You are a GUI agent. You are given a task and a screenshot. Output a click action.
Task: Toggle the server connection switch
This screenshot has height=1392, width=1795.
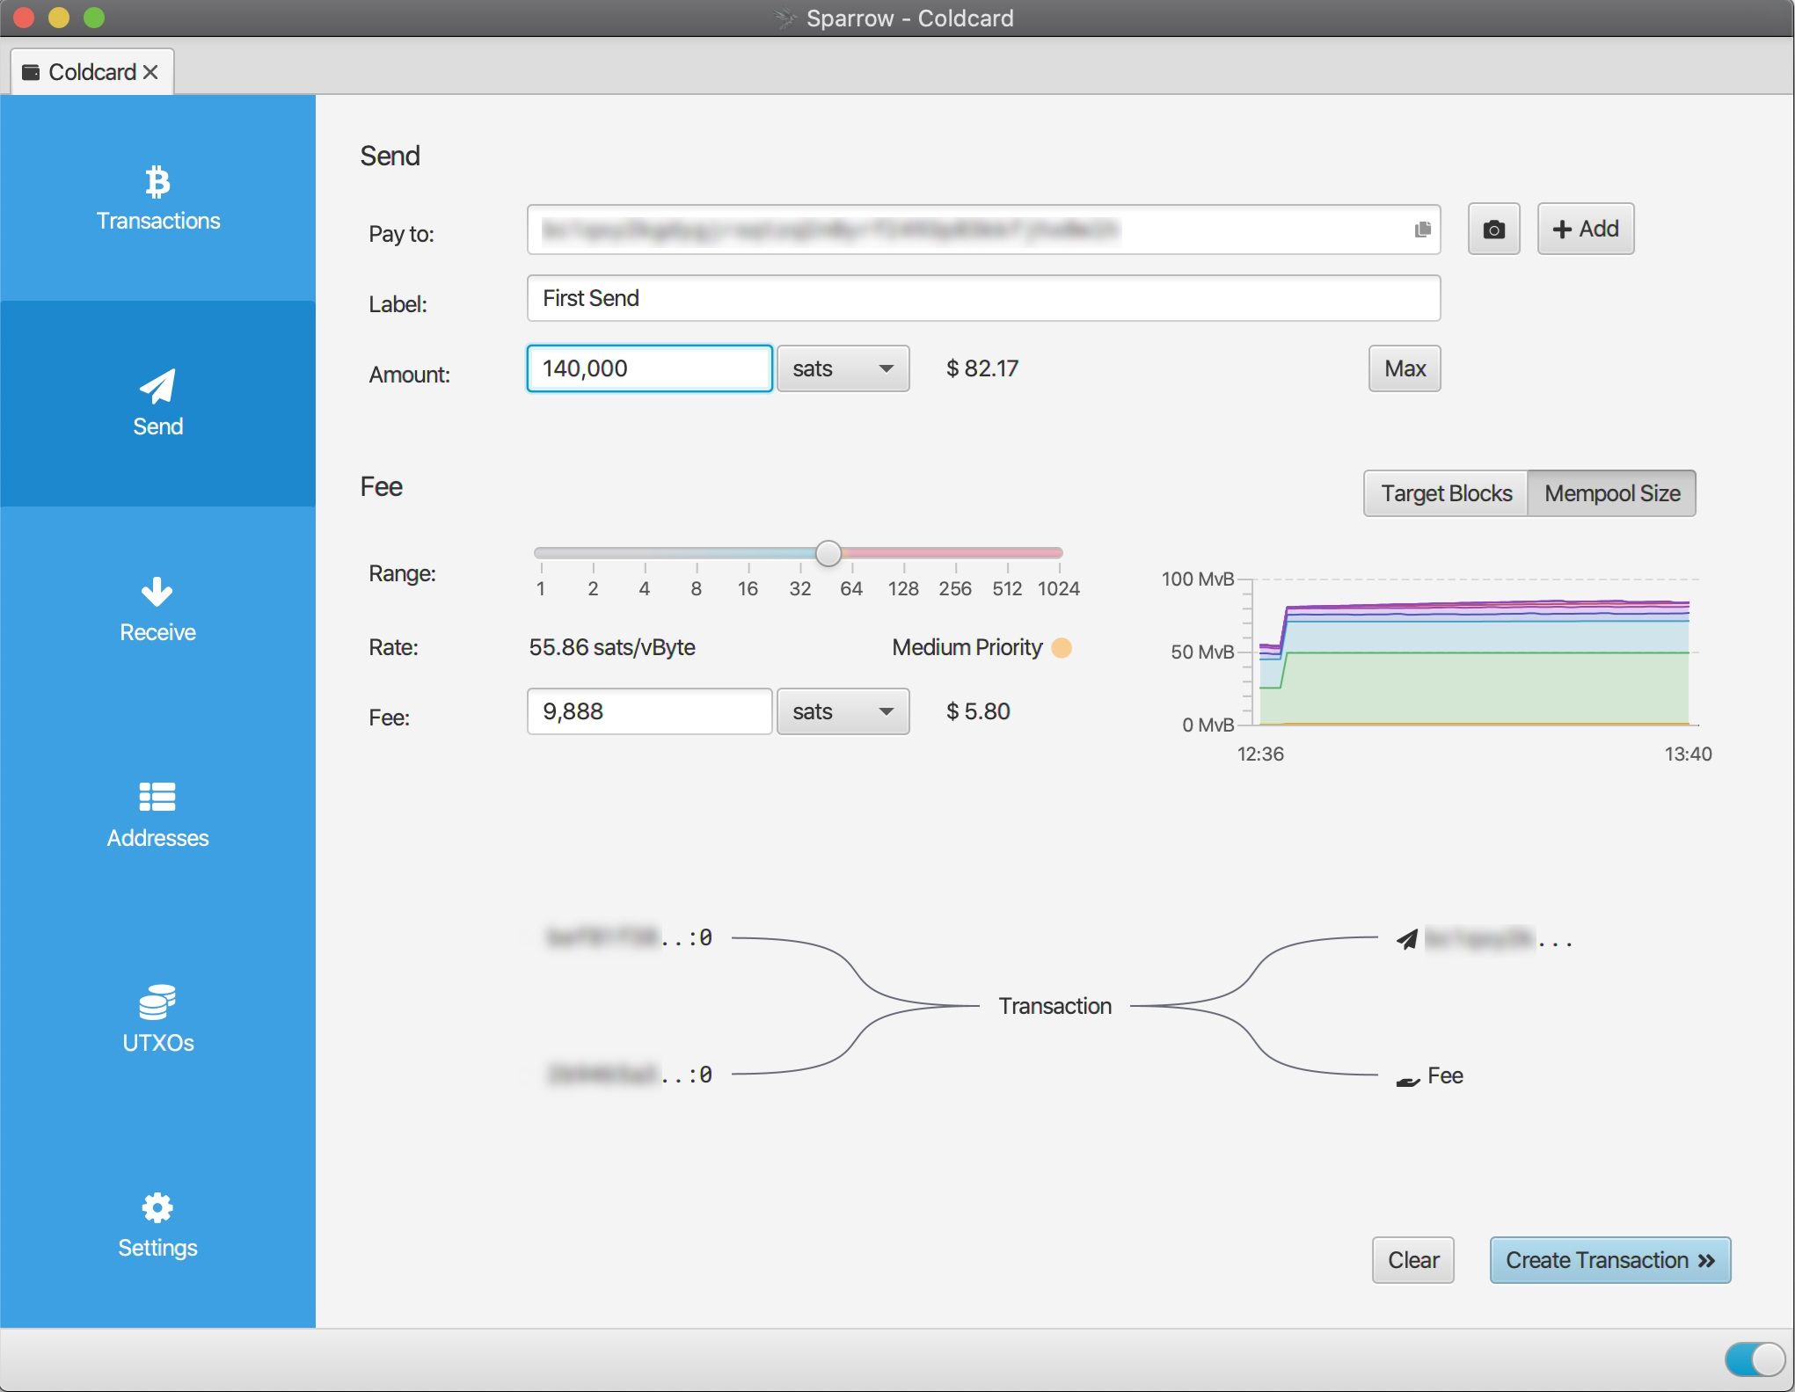(x=1754, y=1359)
